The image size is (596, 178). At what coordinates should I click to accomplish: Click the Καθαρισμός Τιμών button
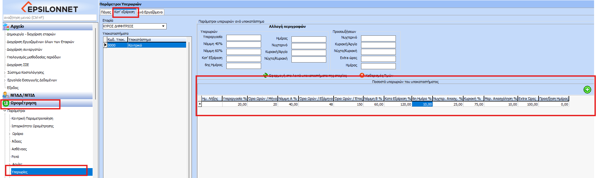[379, 76]
